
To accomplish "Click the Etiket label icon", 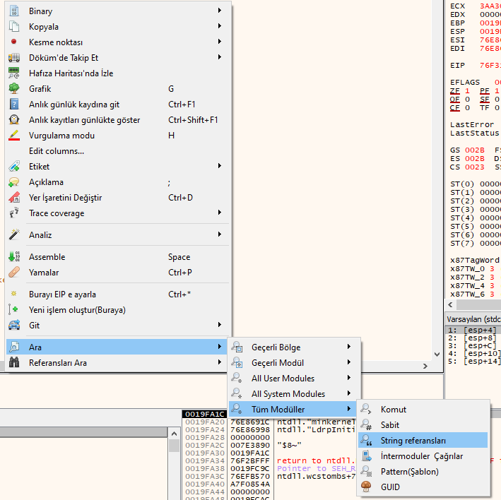I will (14, 167).
